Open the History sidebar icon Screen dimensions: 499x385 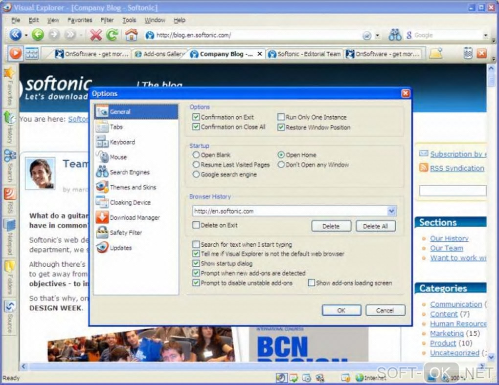9,117
